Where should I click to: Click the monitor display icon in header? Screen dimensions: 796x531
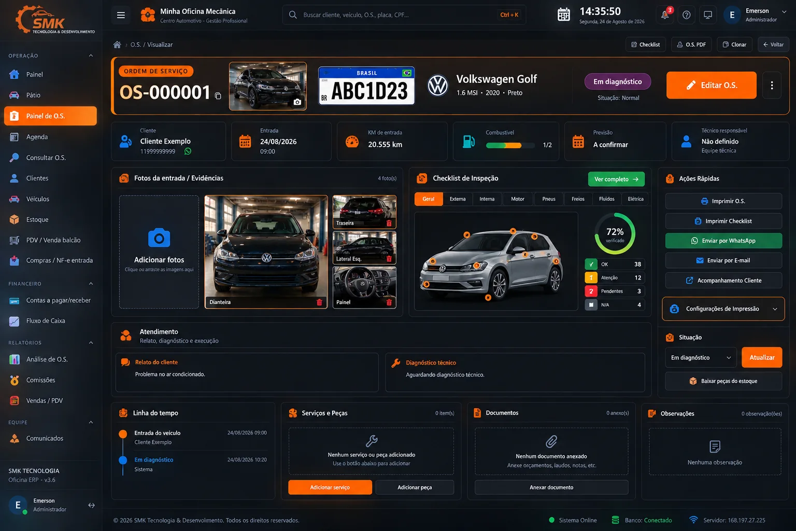[x=708, y=15]
